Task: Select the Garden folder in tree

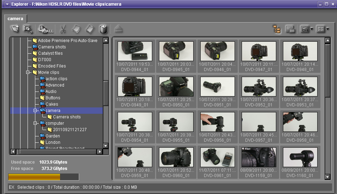Action: 53,136
